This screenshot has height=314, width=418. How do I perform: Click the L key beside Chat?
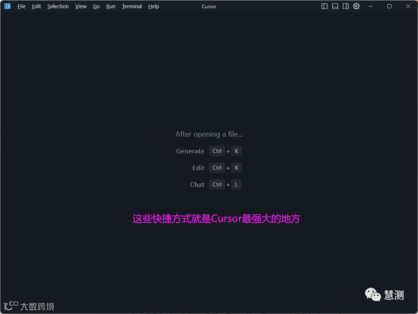[x=236, y=184]
